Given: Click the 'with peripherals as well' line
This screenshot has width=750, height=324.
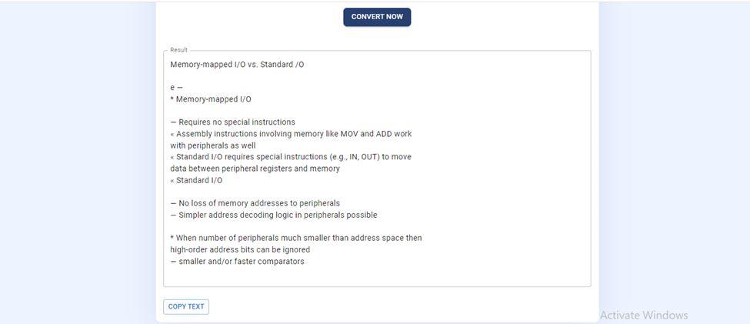Looking at the screenshot, I should 213,145.
